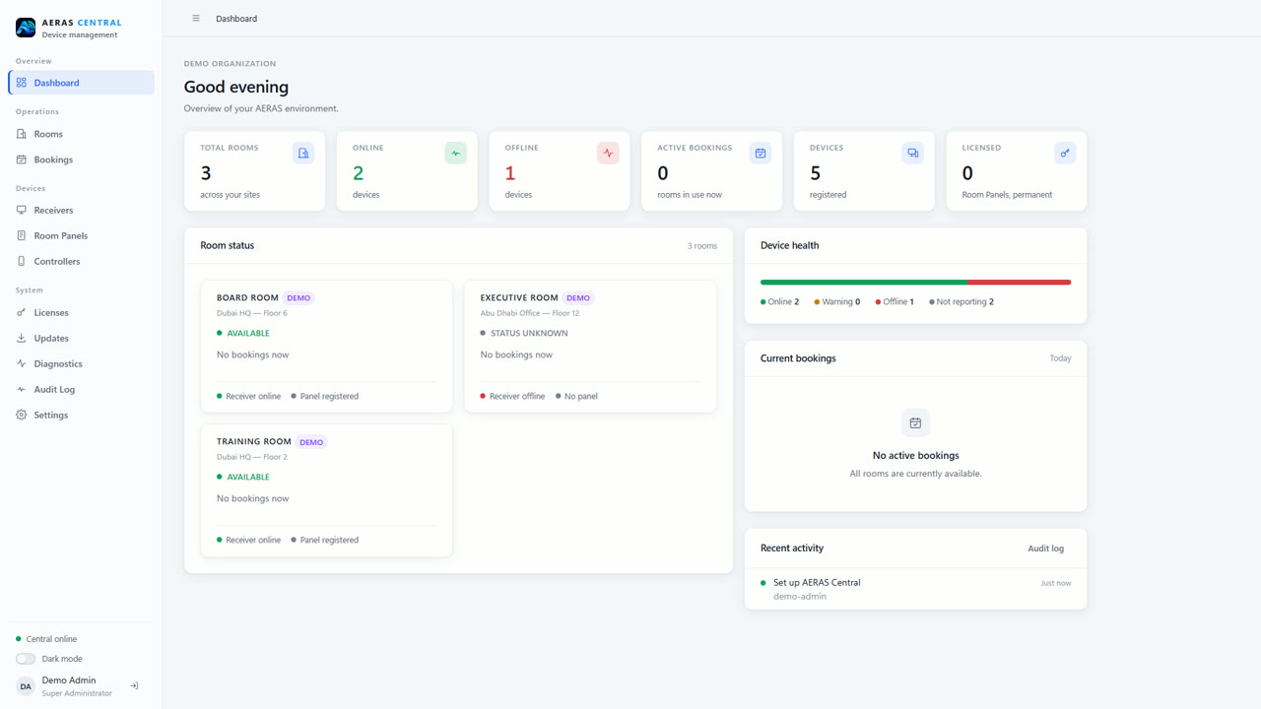Click the 'Offline 1' legend entry
The image size is (1261, 709).
click(895, 302)
